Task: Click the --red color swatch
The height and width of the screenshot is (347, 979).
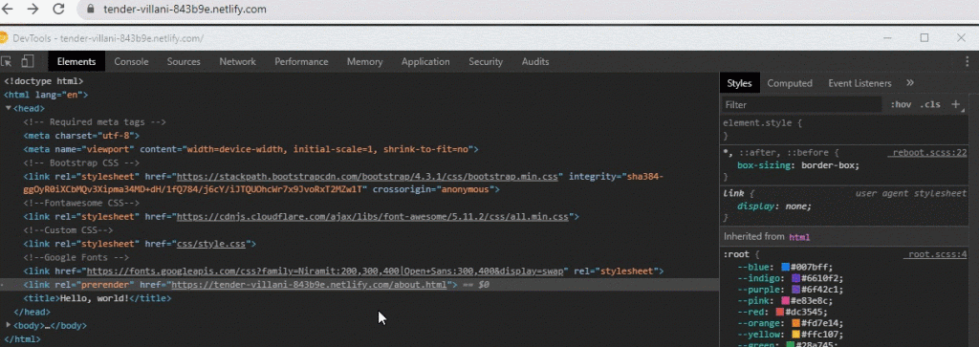Action: click(780, 312)
